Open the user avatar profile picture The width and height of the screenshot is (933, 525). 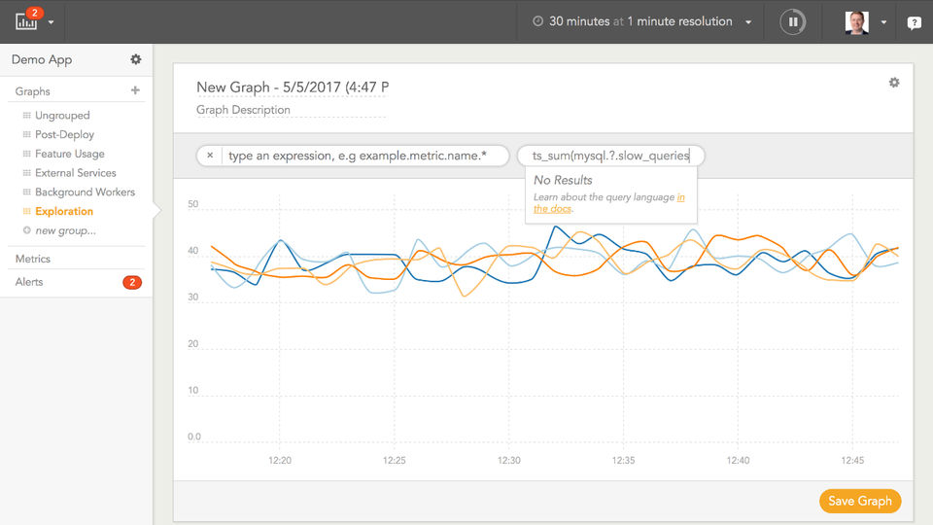(x=857, y=22)
